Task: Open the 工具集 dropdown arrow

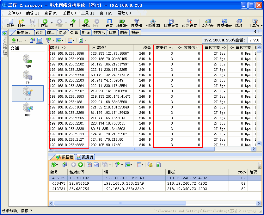Action: [x=261, y=25]
